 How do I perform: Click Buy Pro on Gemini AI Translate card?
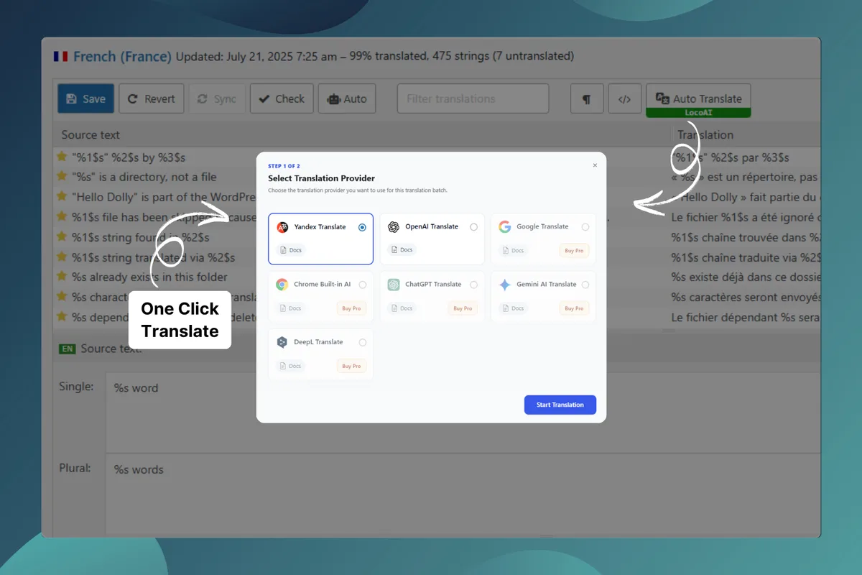coord(574,308)
